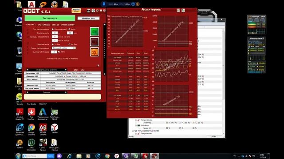Screen dimensions: 284x159
Task: Click the OFF stop test button
Action: [95, 42]
